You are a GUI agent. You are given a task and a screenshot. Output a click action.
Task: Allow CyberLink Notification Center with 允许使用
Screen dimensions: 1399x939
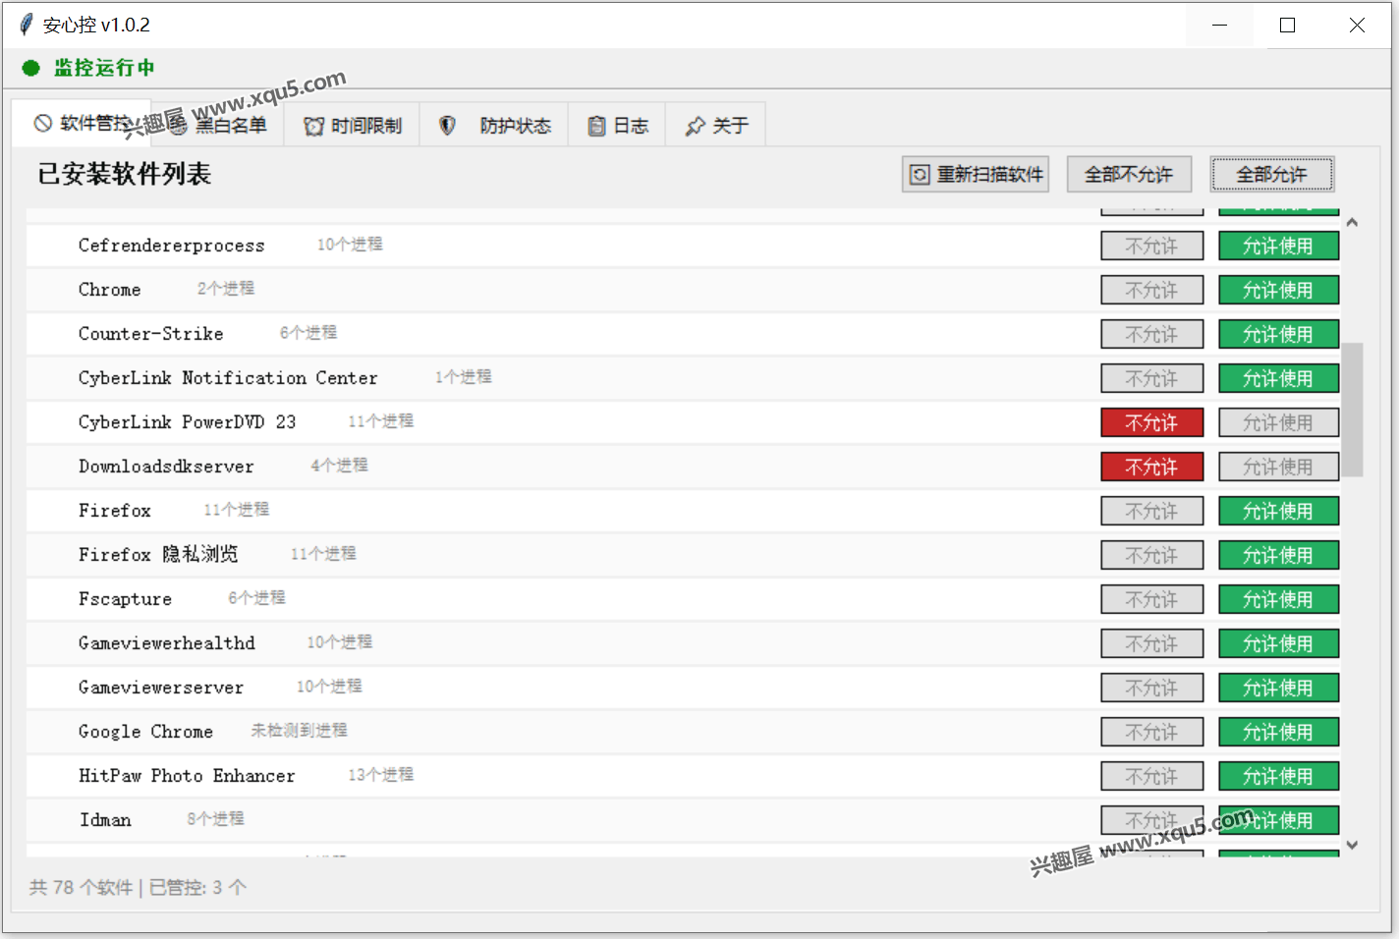[1278, 378]
